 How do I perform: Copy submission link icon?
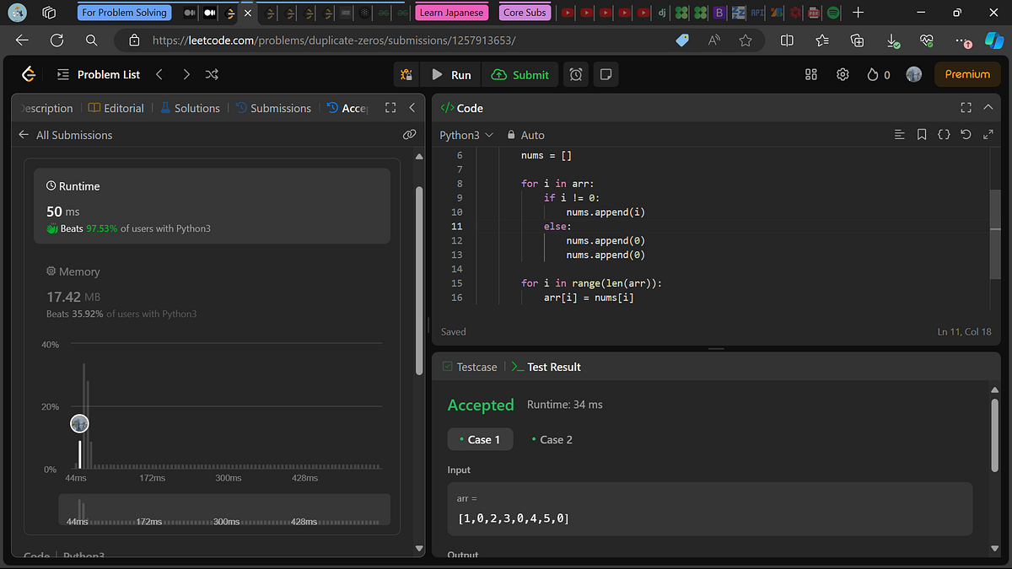409,135
